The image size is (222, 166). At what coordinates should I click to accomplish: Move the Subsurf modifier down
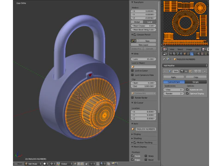pyautogui.click(x=199, y=71)
